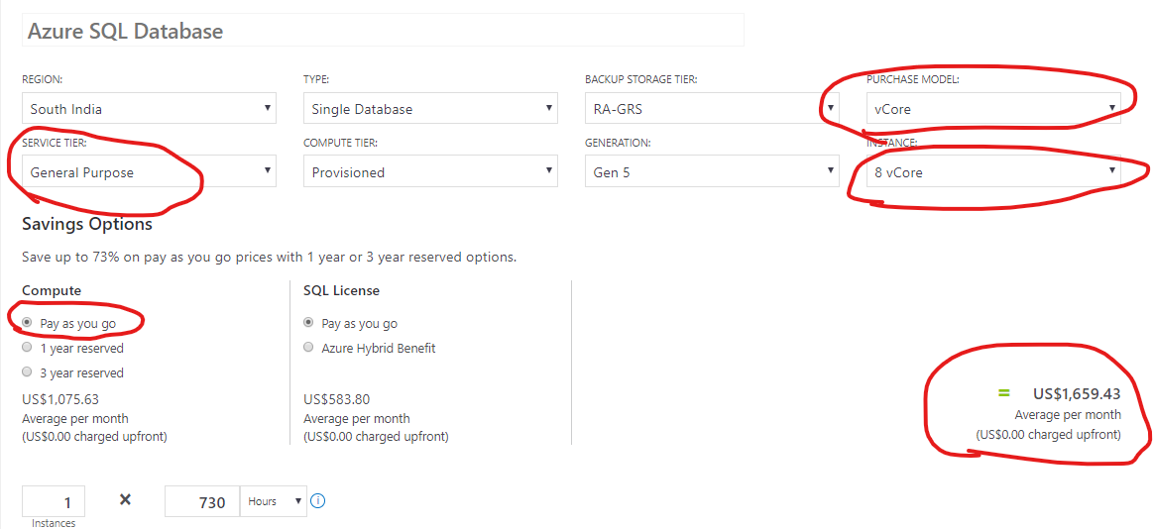Open Purchase Model dropdown showing vCore

point(993,108)
